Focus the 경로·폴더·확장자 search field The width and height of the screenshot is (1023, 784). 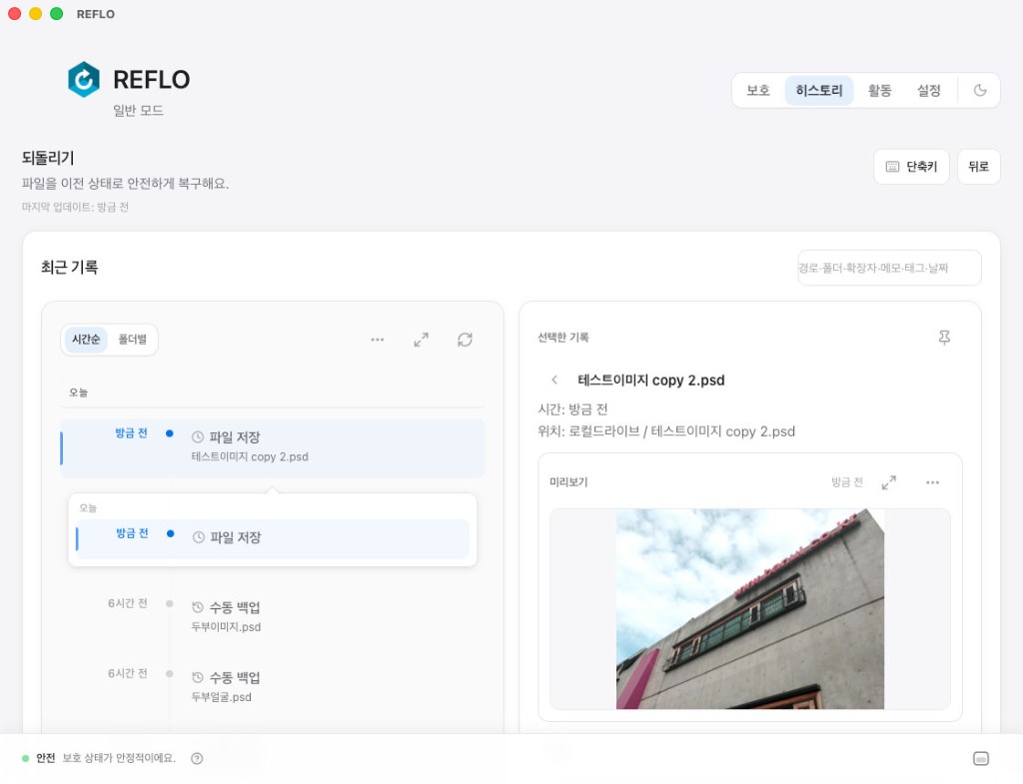click(x=888, y=268)
